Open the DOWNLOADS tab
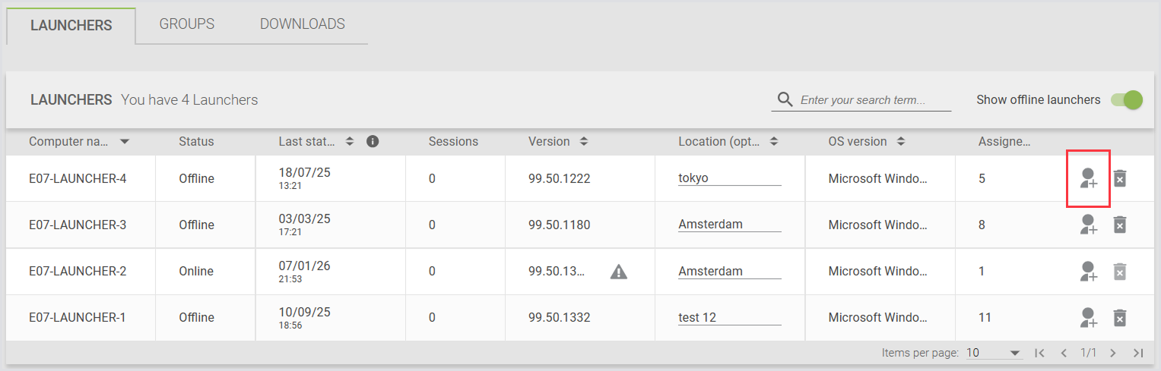Image resolution: width=1161 pixels, height=371 pixels. point(303,24)
